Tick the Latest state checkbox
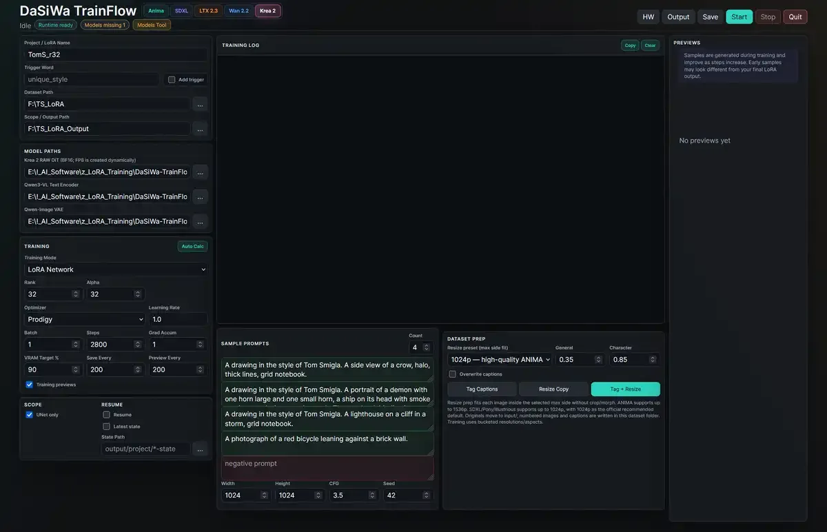 (x=106, y=427)
